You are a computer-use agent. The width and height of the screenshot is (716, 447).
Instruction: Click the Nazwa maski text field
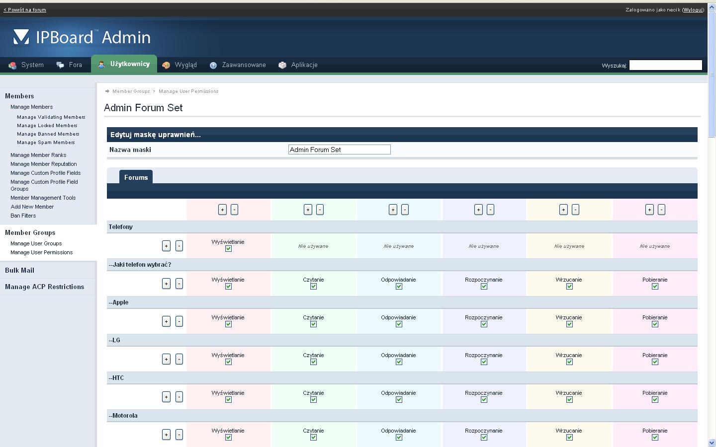click(x=339, y=149)
